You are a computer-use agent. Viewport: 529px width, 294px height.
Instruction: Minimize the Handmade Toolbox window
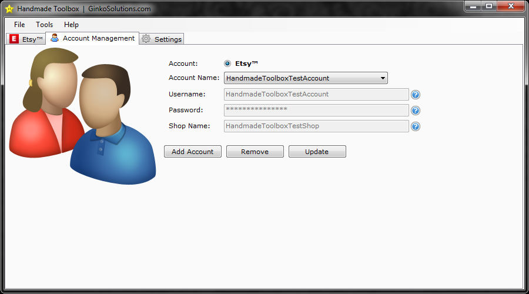pos(473,6)
